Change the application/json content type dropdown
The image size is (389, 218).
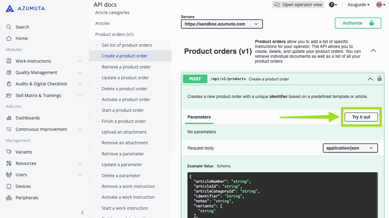[x=350, y=148]
